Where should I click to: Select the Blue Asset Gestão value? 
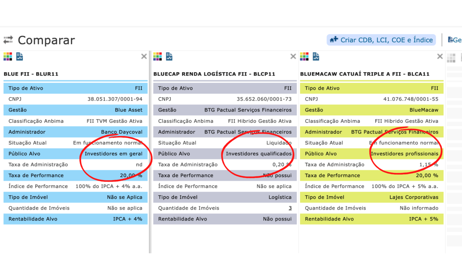coord(129,110)
